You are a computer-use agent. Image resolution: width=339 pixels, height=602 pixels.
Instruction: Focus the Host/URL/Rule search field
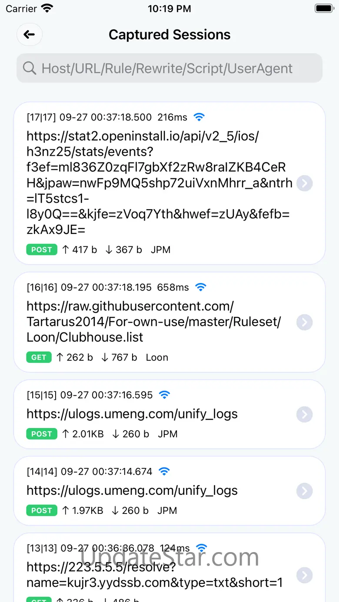(169, 68)
